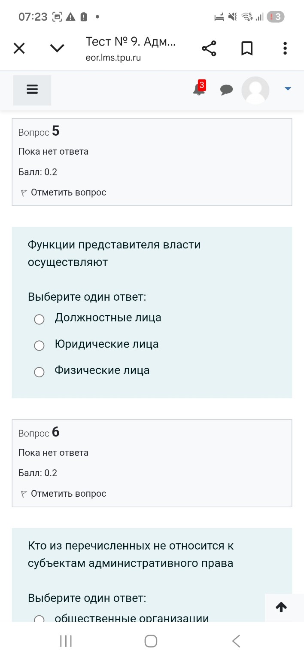Open the hamburger navigation menu

32,90
